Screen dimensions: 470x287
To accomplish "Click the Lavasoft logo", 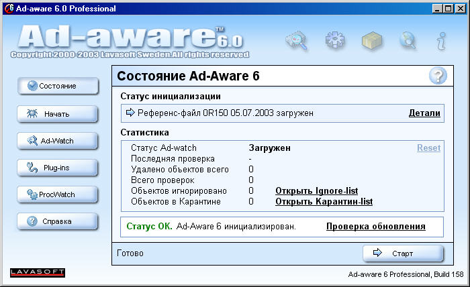I will point(38,272).
